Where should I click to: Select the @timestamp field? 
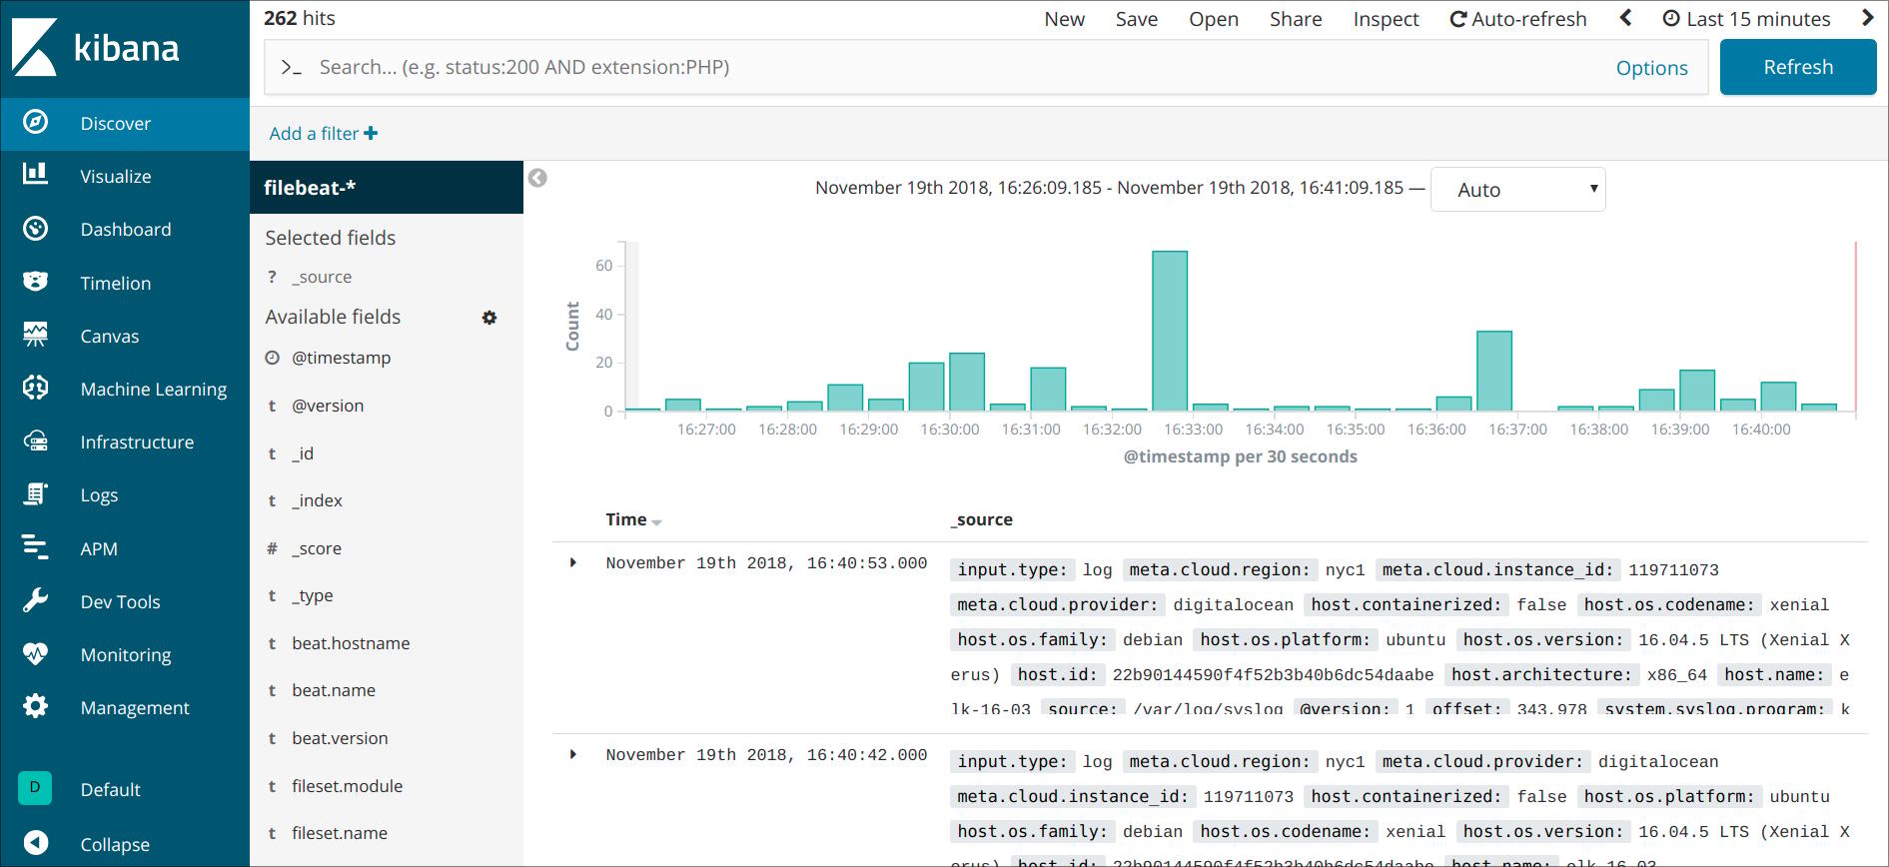click(x=341, y=358)
